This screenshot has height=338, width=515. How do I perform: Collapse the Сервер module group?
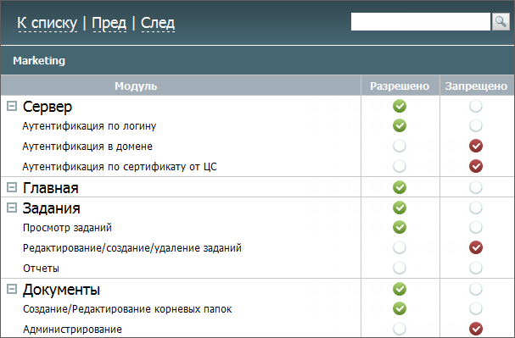click(12, 106)
